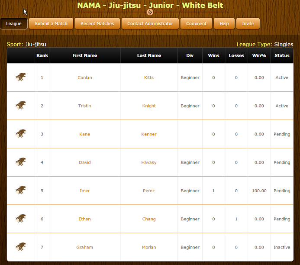Click the last name link Knight
Screen dimensions: 300x265
click(149, 106)
